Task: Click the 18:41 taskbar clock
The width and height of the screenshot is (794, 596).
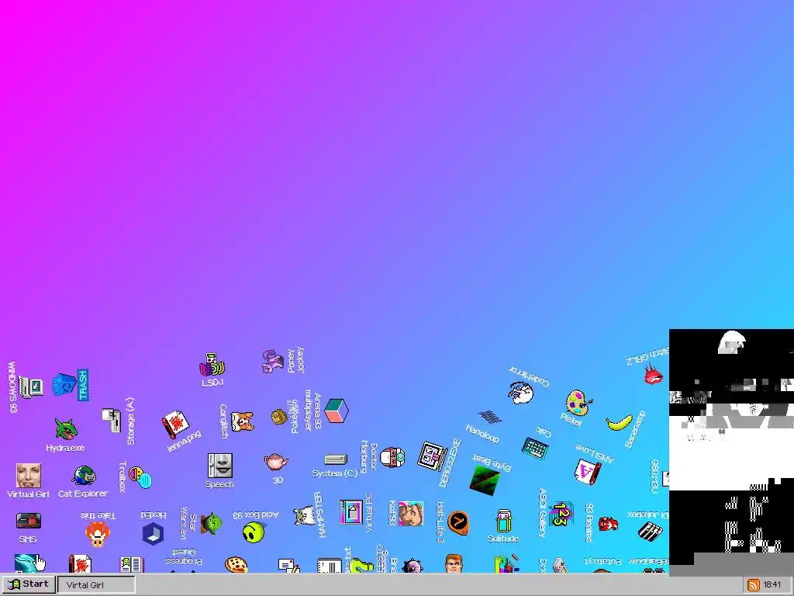Action: coord(772,585)
